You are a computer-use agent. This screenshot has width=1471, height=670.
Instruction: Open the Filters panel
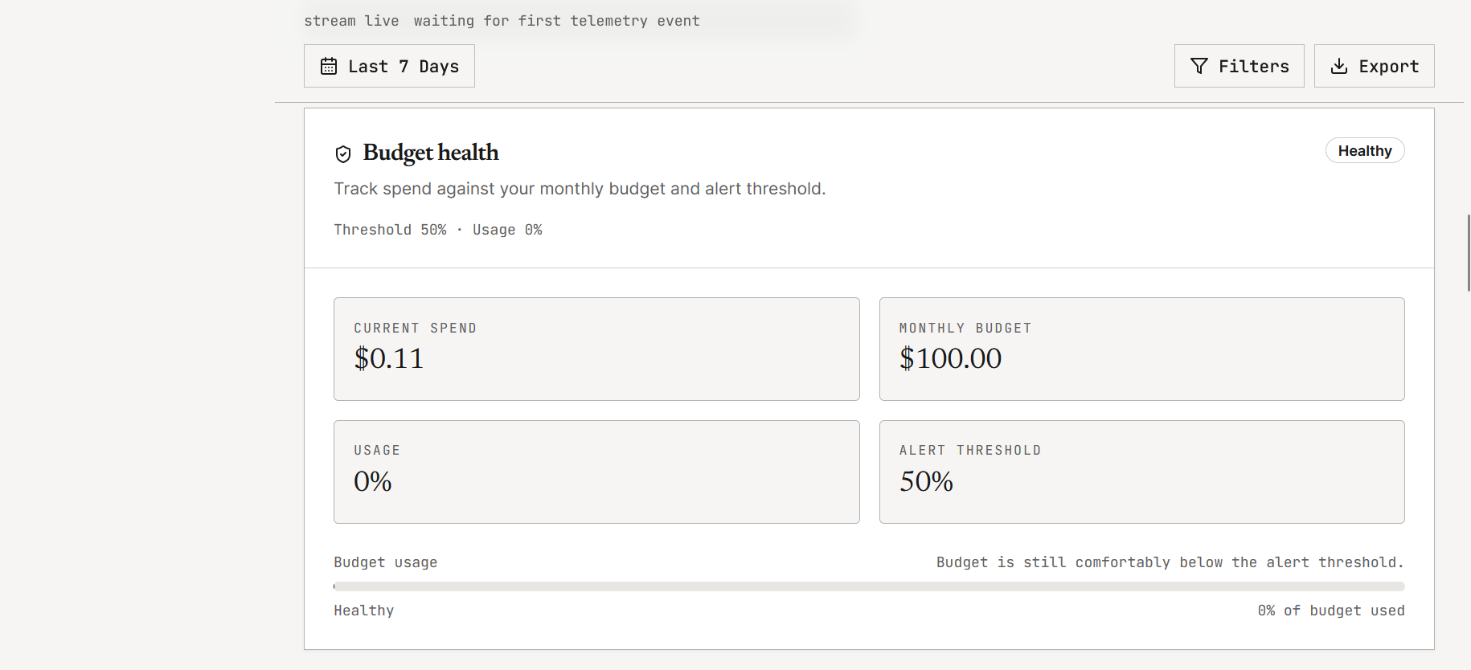(1239, 66)
